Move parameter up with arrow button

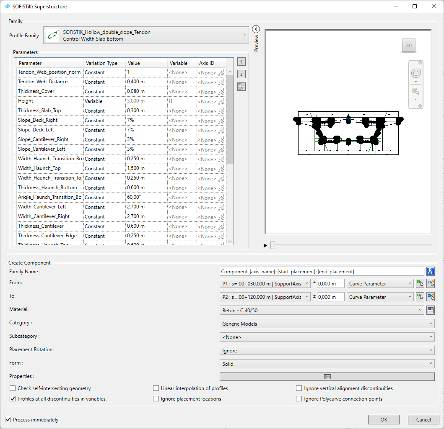[241, 62]
